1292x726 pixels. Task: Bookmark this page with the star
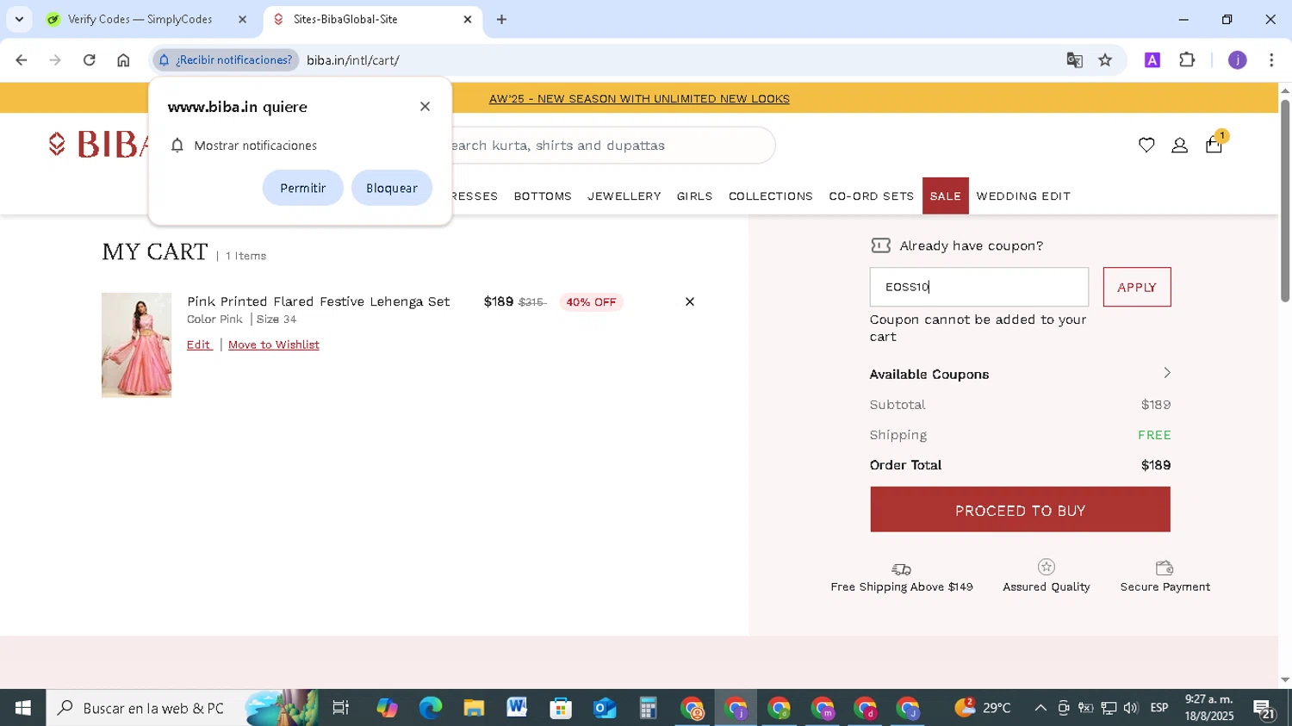click(x=1105, y=60)
